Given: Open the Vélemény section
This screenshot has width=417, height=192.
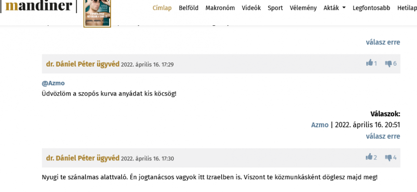Looking at the screenshot, I should (303, 8).
